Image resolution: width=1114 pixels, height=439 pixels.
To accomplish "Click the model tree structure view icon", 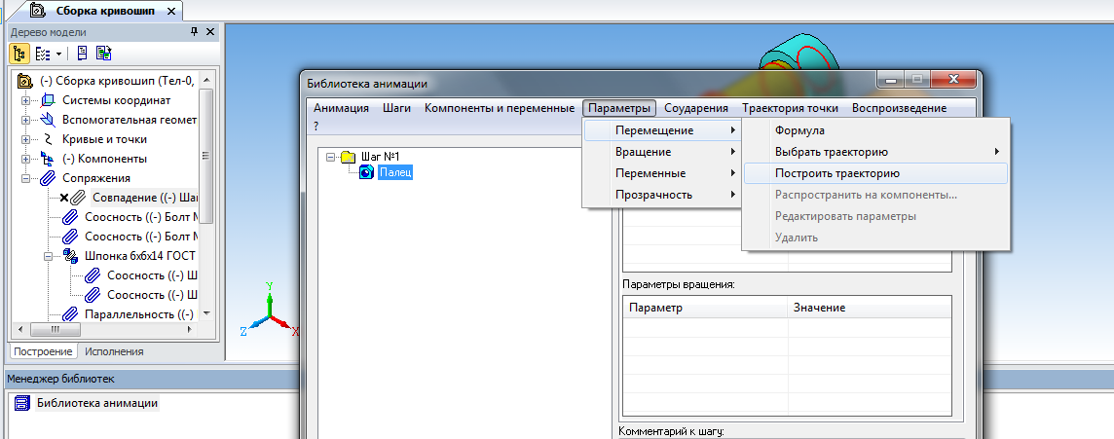I will pos(19,53).
